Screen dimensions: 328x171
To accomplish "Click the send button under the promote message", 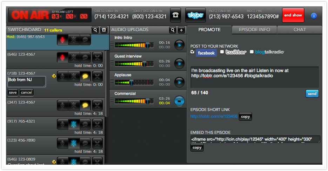I will (312, 93).
